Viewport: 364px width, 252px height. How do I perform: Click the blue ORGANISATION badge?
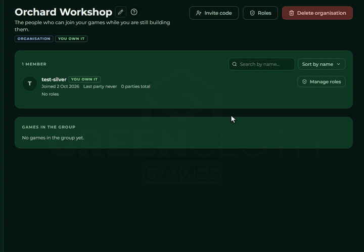[34, 39]
